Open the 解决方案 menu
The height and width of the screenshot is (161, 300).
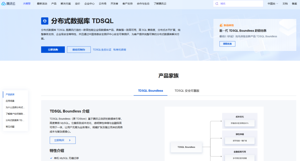coord(66,4)
